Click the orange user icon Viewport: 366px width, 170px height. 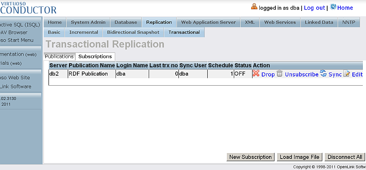click(254, 7)
